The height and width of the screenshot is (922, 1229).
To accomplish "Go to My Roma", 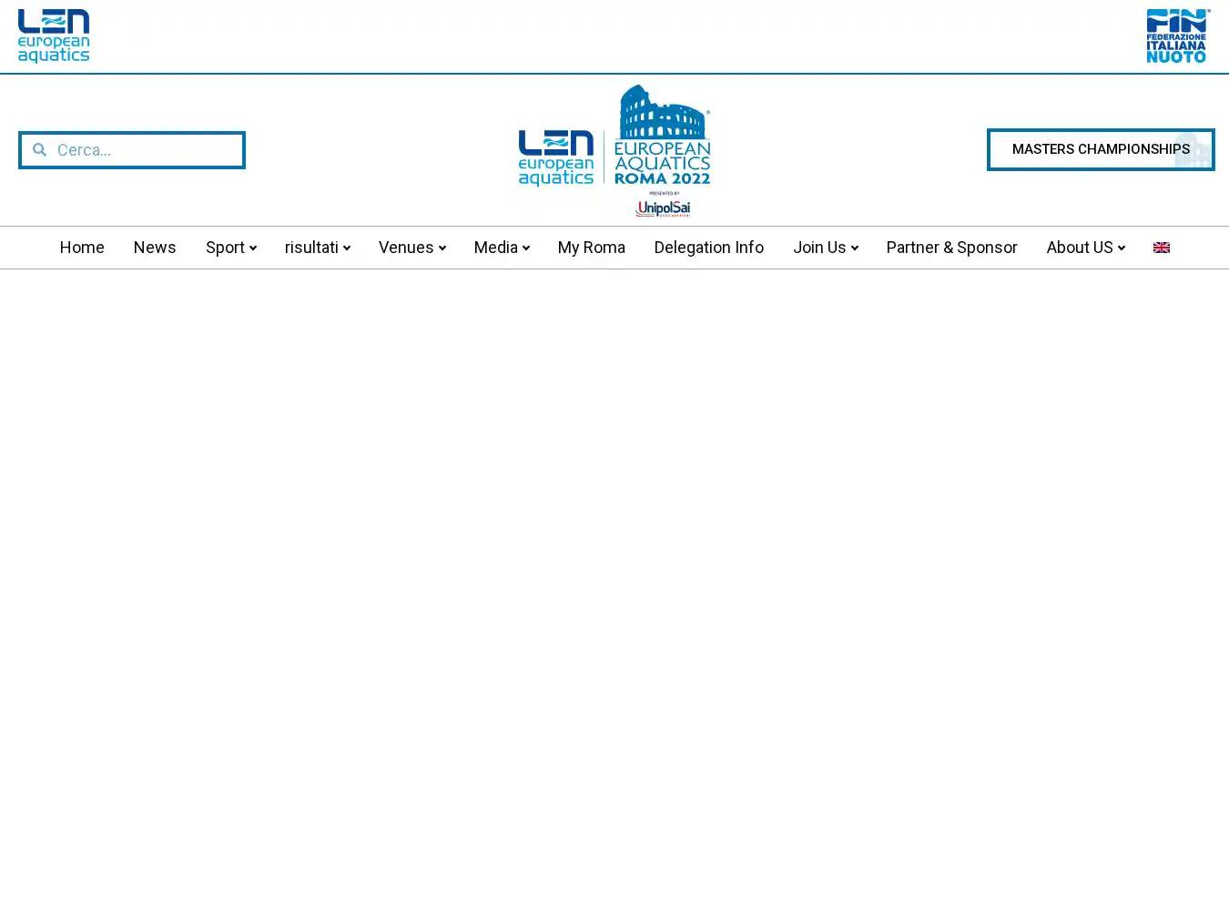I will click(x=591, y=248).
